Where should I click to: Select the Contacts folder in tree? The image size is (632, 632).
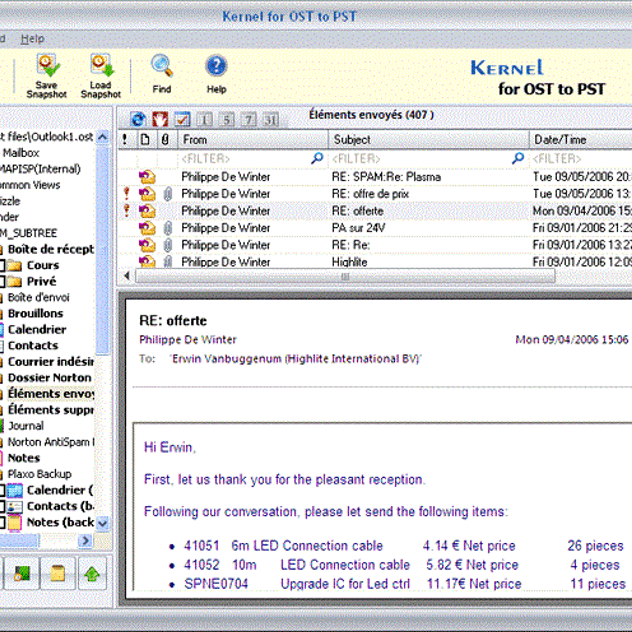33,346
